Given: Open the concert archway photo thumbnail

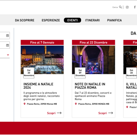Looking at the screenshot, I should pyautogui.click(x=94, y=60).
